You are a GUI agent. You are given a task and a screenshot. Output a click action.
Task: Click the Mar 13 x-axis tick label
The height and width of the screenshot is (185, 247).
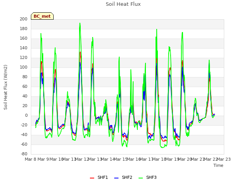(x=95, y=159)
